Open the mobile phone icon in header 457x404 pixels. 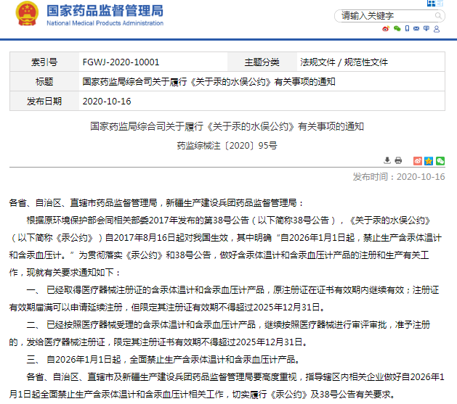pos(407,28)
